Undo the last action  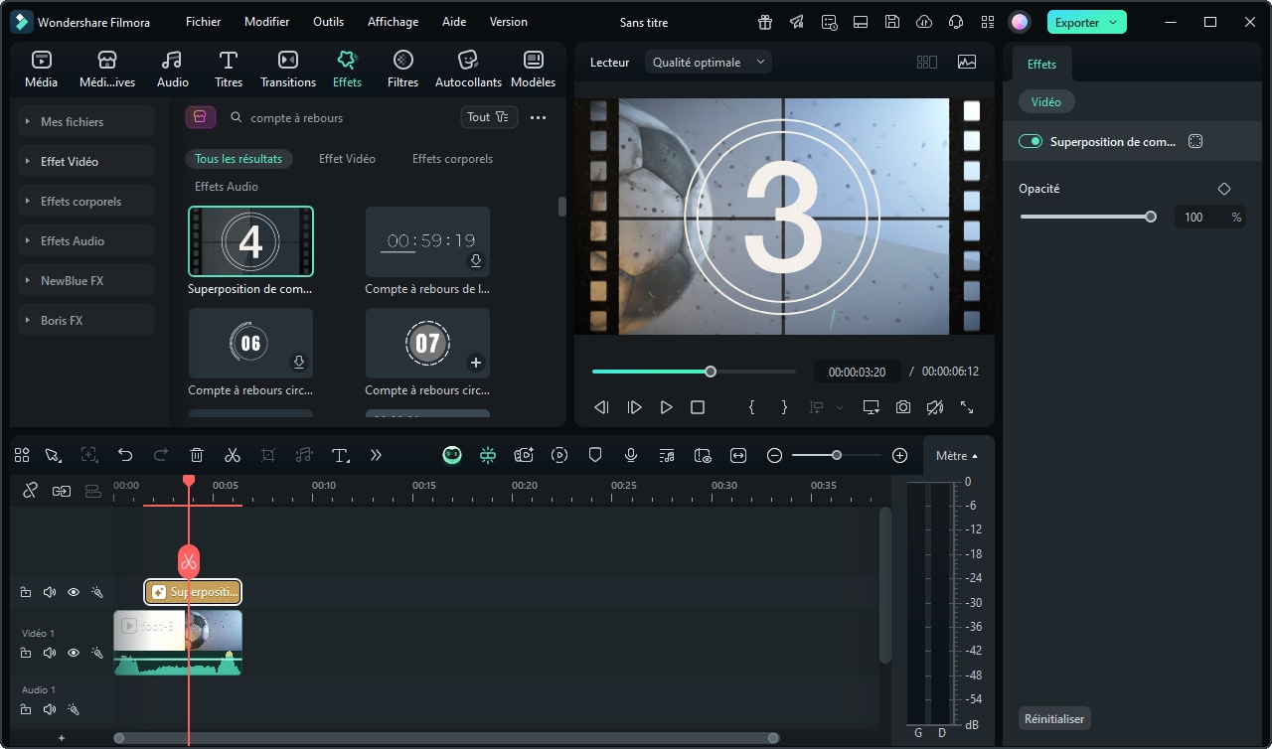(x=125, y=455)
